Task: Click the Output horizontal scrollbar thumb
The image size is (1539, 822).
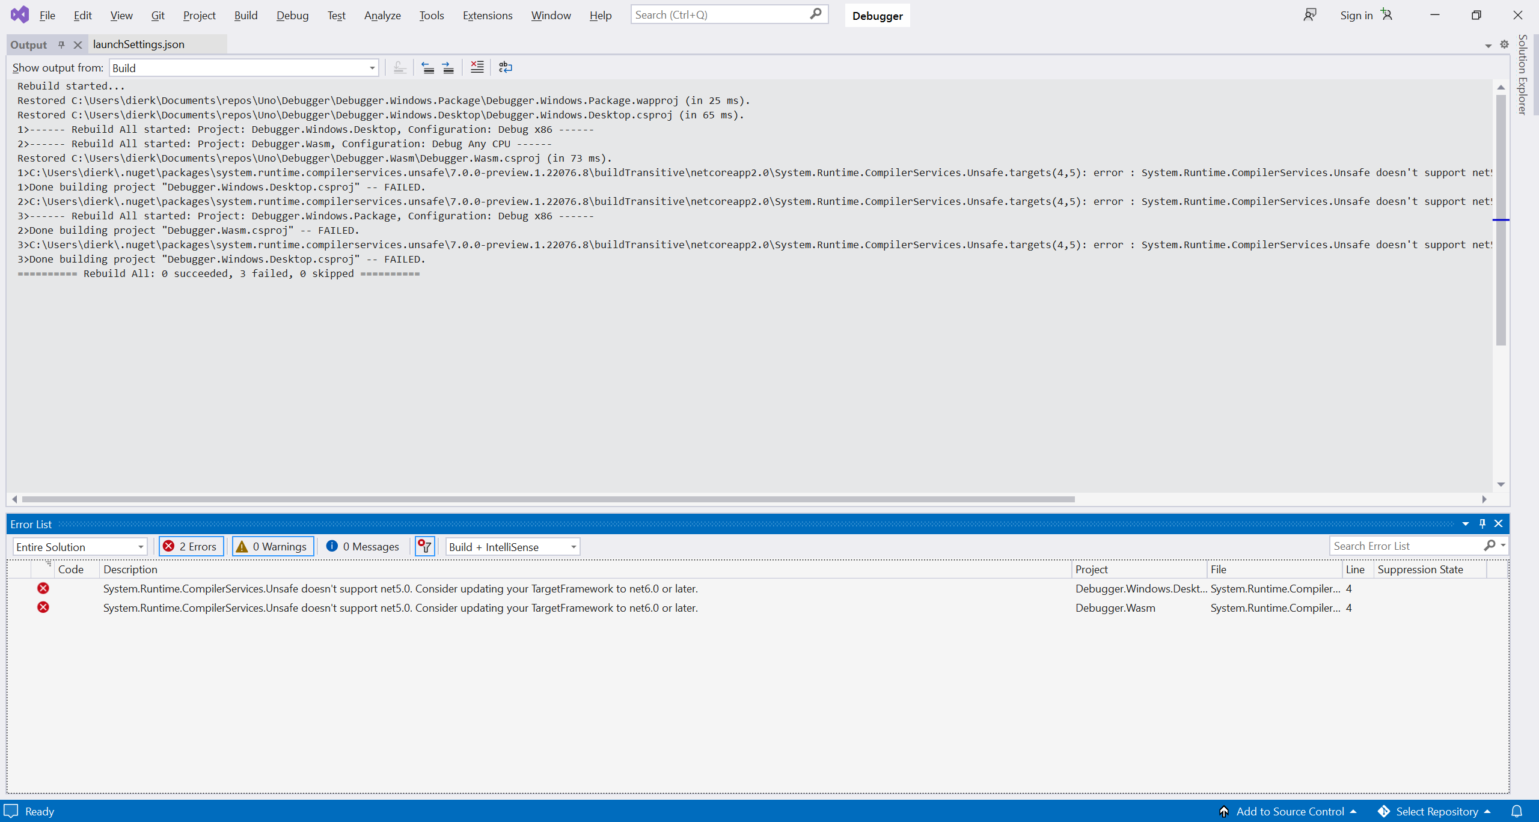Action: pyautogui.click(x=548, y=499)
